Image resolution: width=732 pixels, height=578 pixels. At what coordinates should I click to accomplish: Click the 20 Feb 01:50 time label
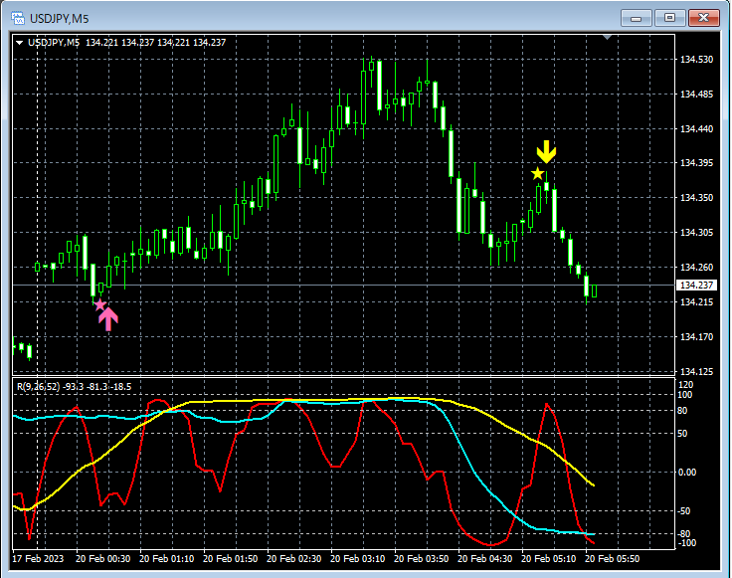click(230, 558)
